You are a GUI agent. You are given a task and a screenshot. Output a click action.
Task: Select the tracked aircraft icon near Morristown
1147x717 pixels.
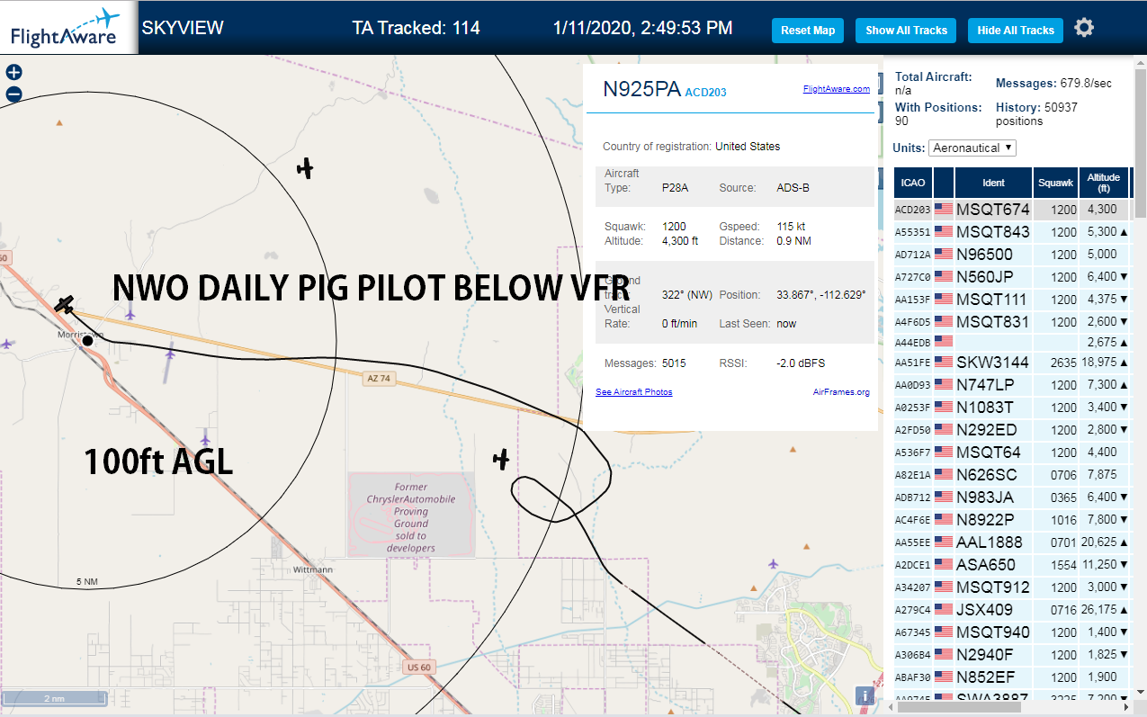coord(64,305)
